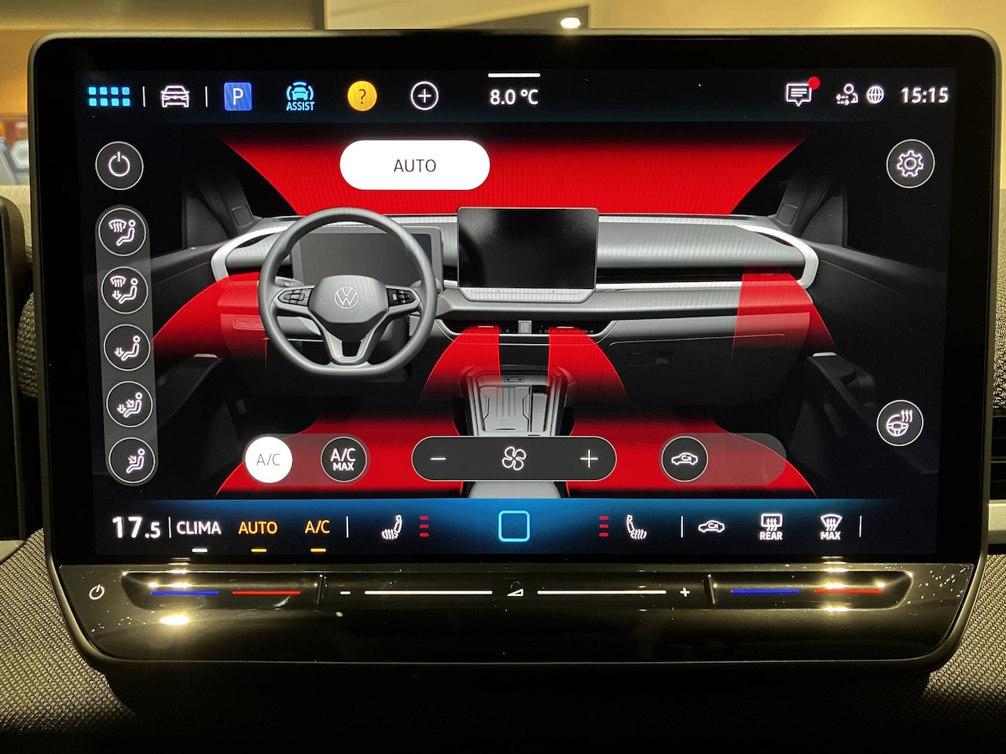The height and width of the screenshot is (754, 1006).
Task: Open the notifications message icon
Action: 799,95
